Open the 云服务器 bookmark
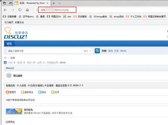 click(x=9, y=17)
